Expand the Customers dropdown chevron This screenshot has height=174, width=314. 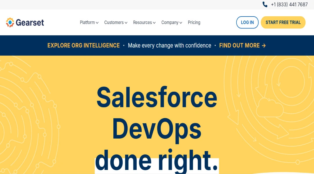(126, 23)
